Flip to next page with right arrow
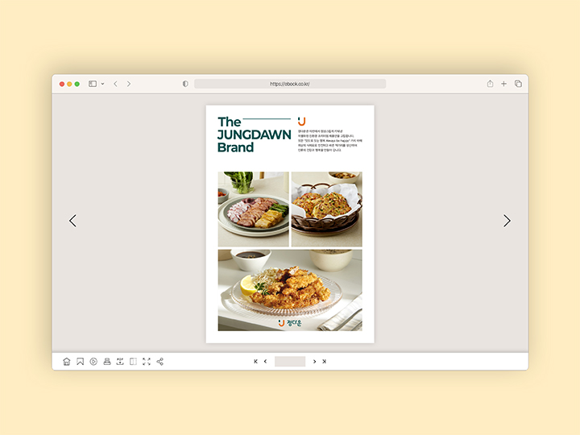Image resolution: width=580 pixels, height=435 pixels. click(x=507, y=221)
